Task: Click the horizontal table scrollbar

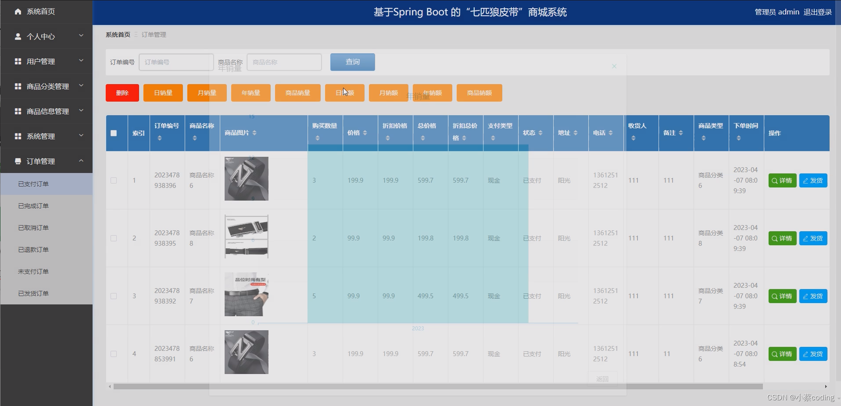Action: (x=438, y=386)
